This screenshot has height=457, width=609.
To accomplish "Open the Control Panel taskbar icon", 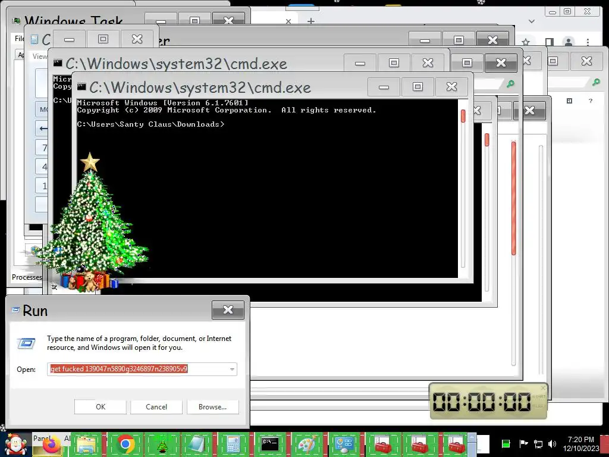I will tap(344, 445).
